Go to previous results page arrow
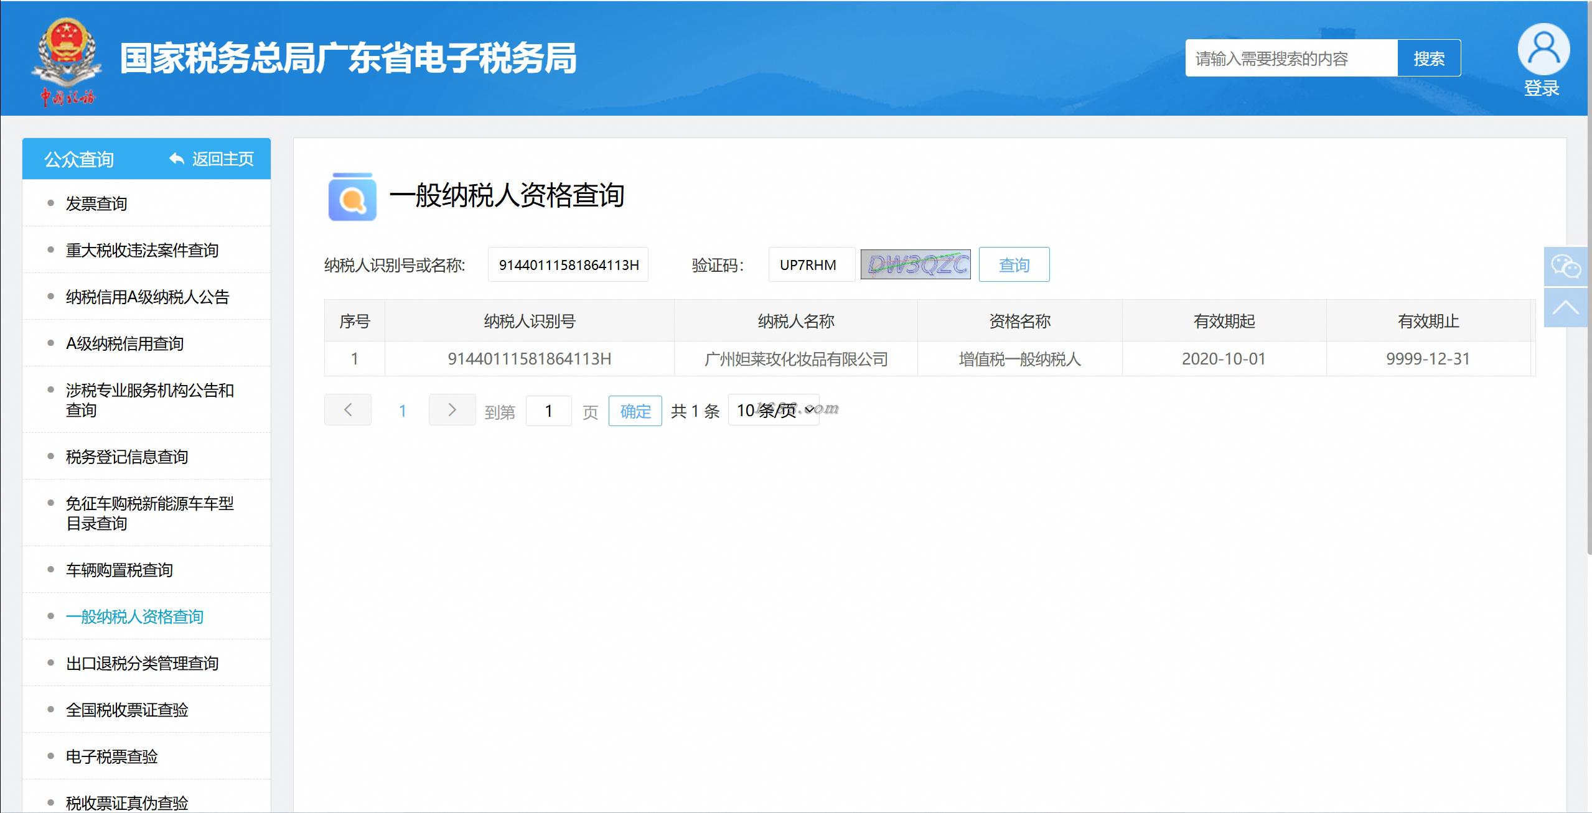This screenshot has width=1592, height=813. coord(348,410)
